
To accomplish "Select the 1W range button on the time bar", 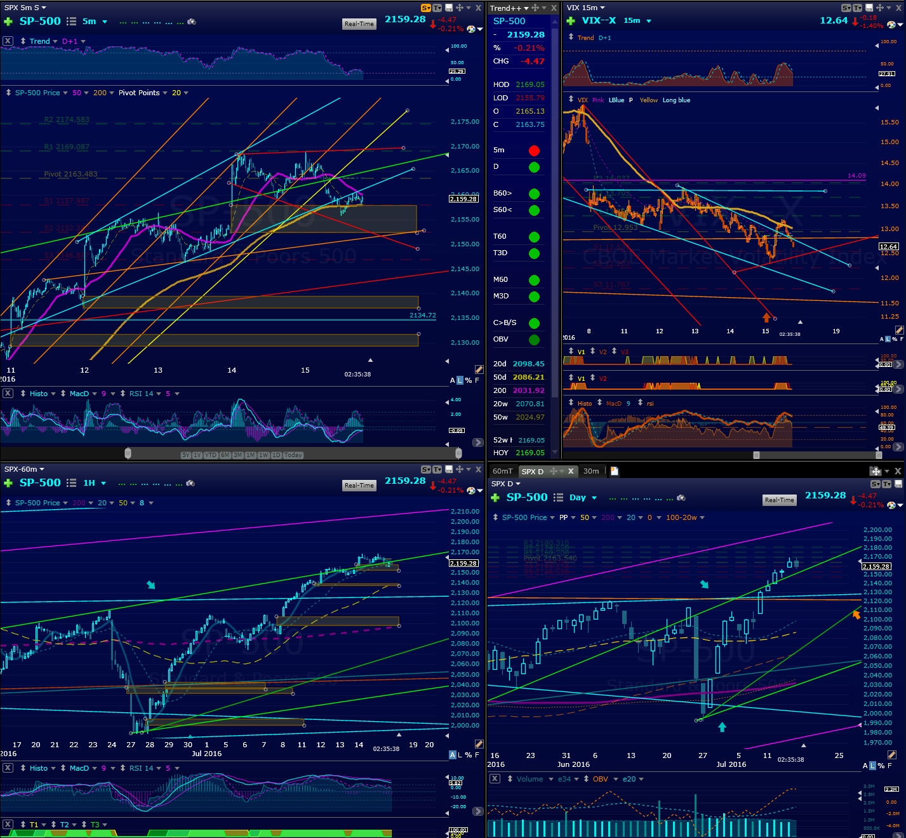I will (263, 455).
